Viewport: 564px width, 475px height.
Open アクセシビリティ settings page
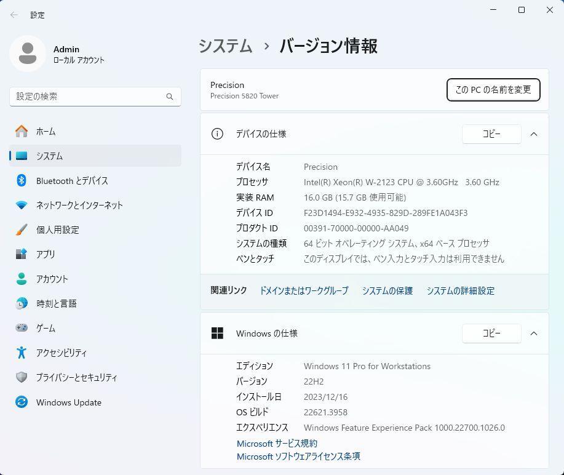click(95, 353)
